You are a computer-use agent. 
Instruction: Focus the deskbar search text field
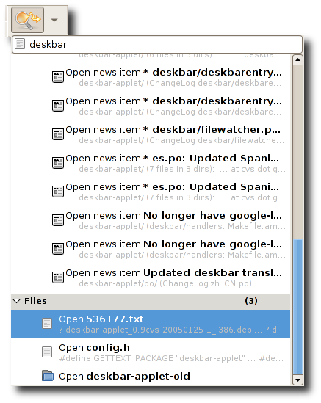(x=157, y=45)
